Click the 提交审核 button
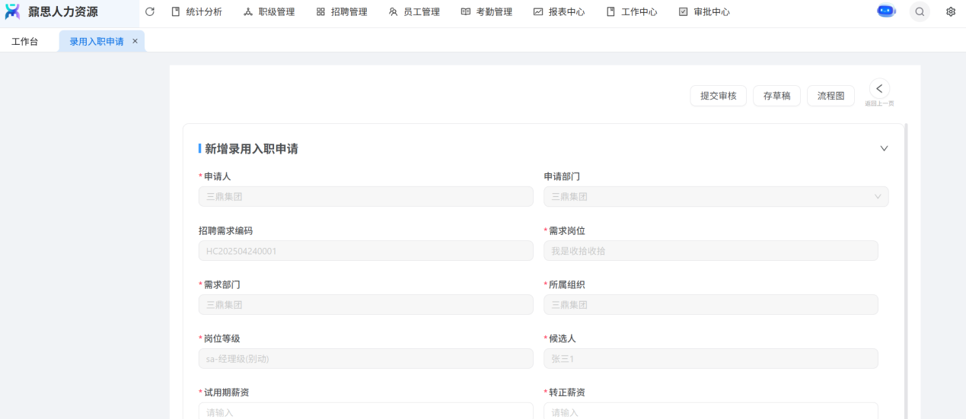The height and width of the screenshot is (419, 966). [718, 96]
